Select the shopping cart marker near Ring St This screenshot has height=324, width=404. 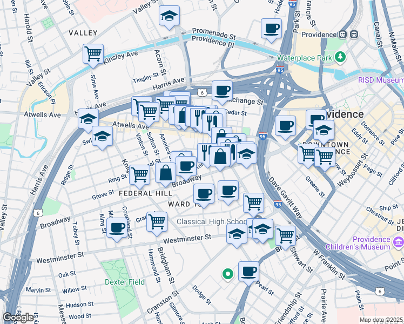[x=139, y=177]
